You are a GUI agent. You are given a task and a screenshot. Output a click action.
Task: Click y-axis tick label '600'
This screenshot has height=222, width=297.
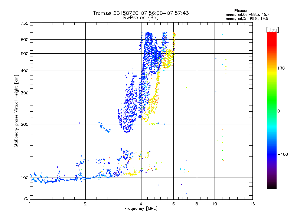point(25,40)
